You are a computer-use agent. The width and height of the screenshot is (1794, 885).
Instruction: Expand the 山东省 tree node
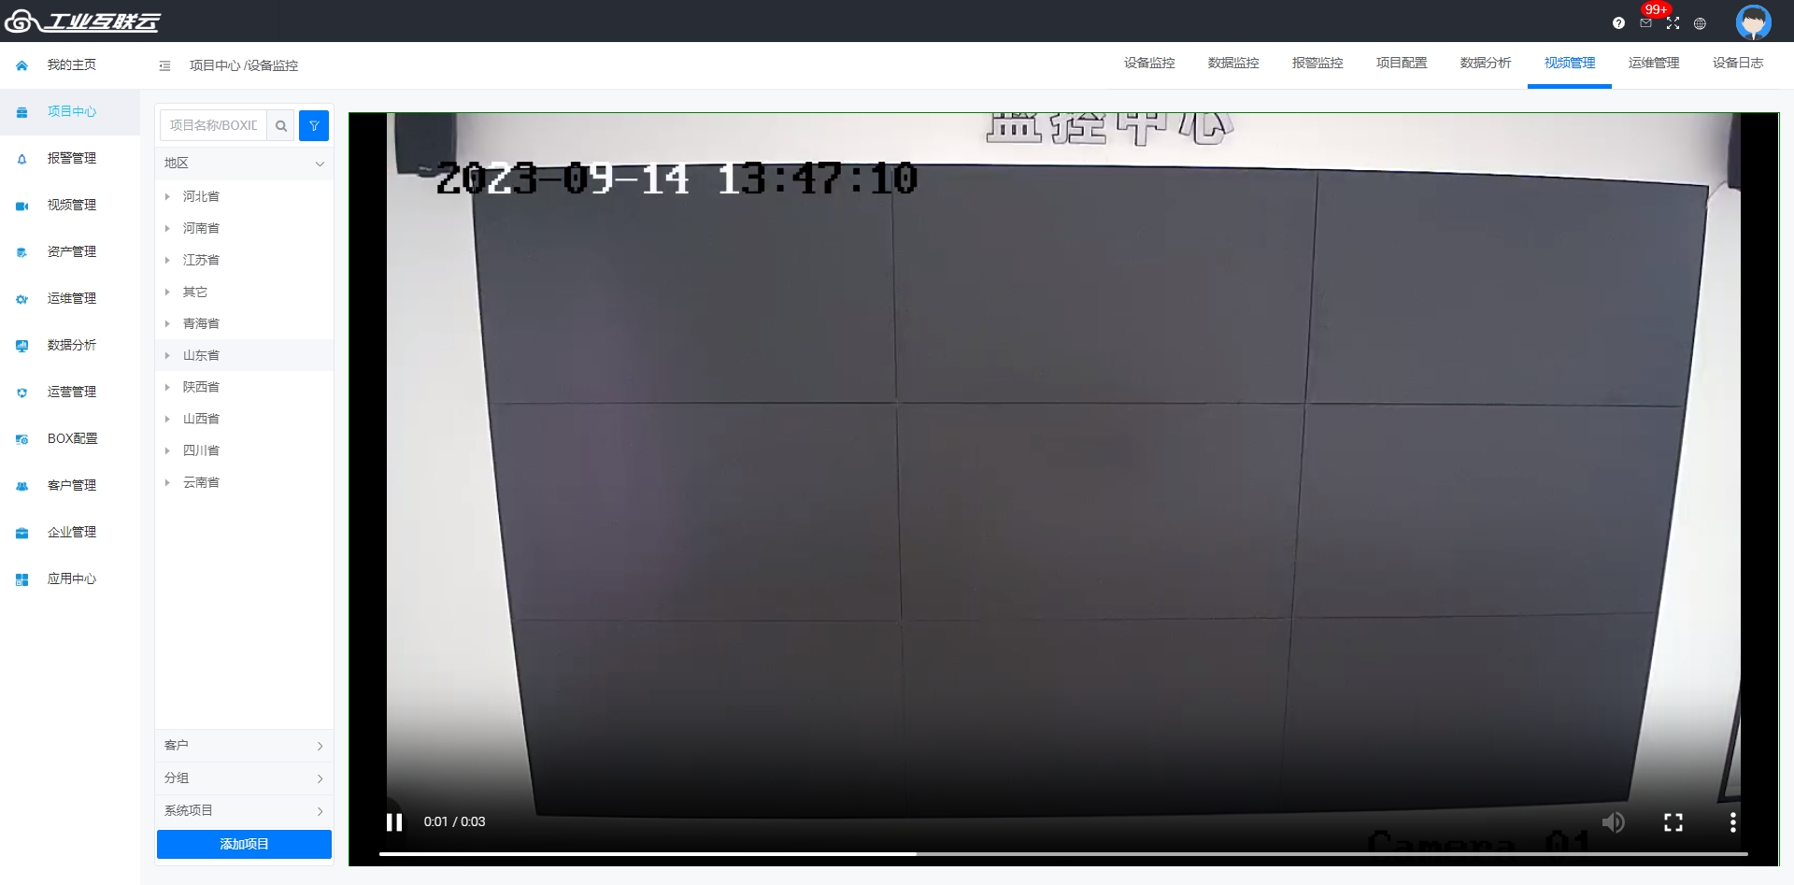(x=167, y=355)
